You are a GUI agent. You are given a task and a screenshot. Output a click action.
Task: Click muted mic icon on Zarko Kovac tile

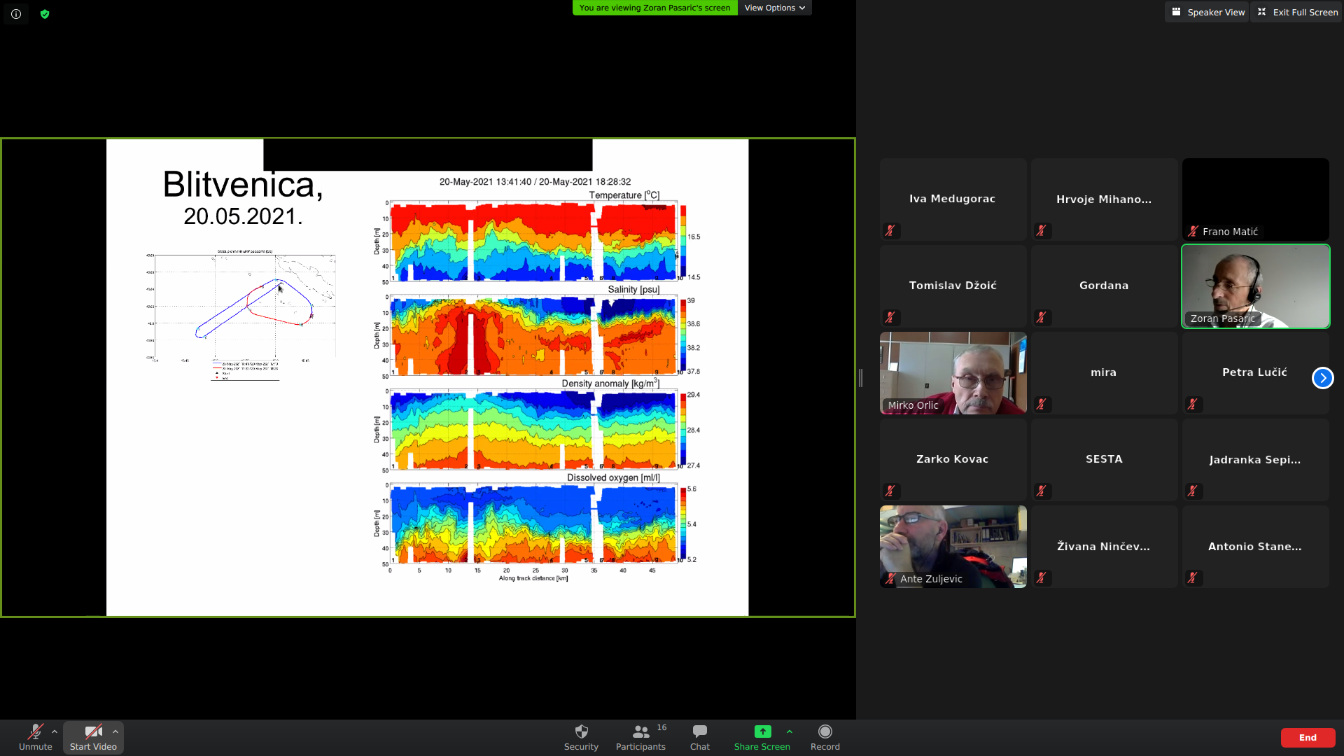click(890, 491)
